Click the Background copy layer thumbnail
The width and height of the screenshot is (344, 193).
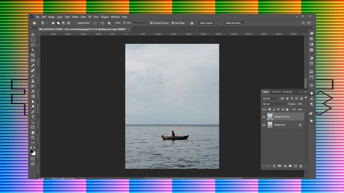pos(270,117)
